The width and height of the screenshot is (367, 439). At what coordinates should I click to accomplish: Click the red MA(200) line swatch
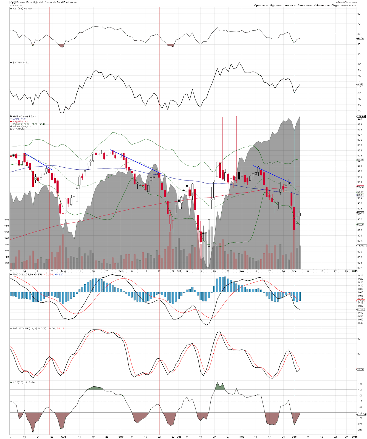point(11,122)
